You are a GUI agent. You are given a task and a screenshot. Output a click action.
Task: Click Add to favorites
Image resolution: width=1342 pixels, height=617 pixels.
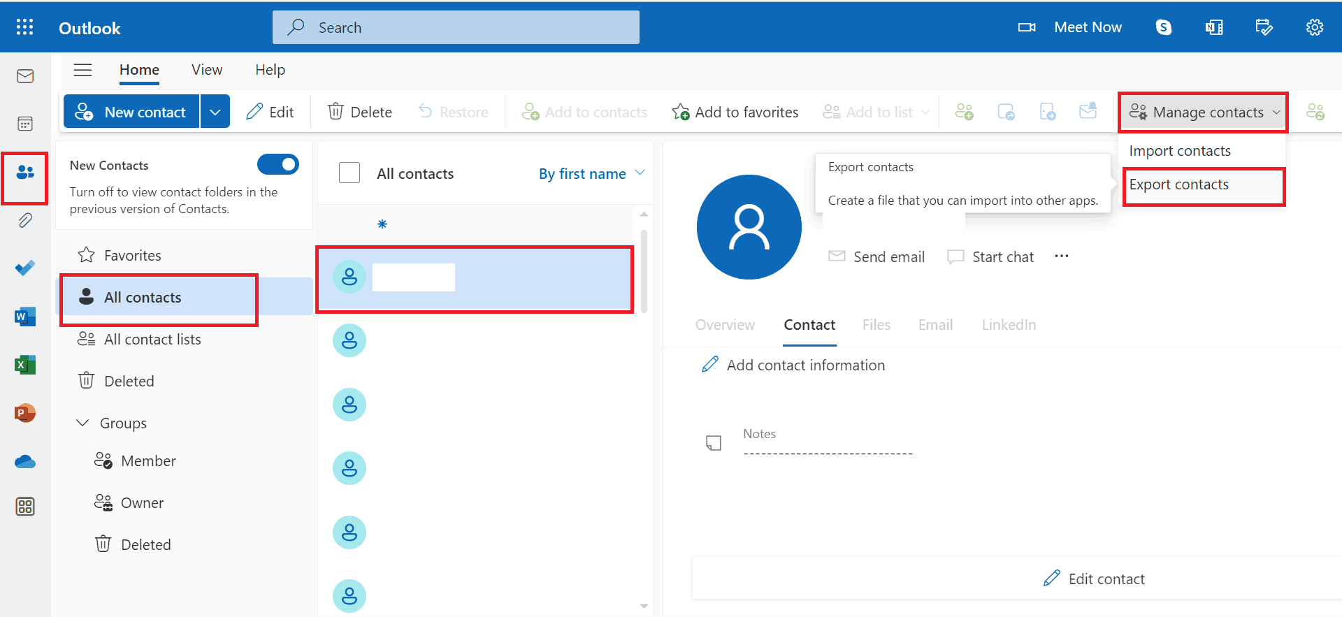(x=735, y=112)
